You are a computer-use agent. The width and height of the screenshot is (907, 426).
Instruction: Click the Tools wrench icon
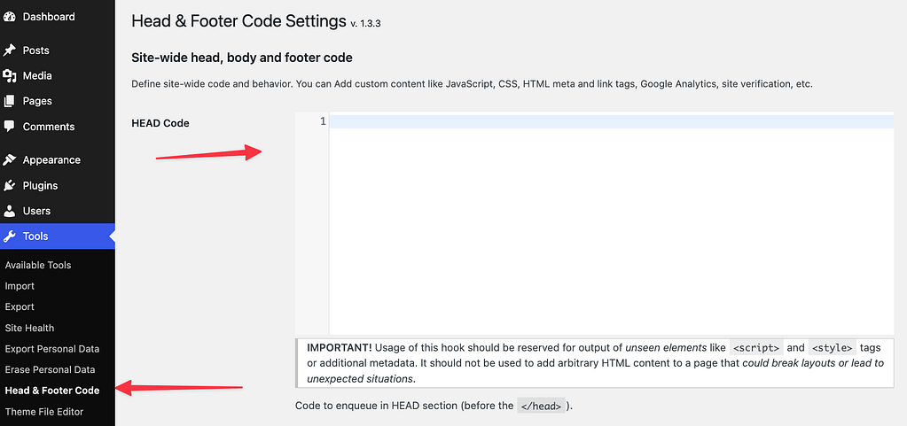click(x=9, y=236)
